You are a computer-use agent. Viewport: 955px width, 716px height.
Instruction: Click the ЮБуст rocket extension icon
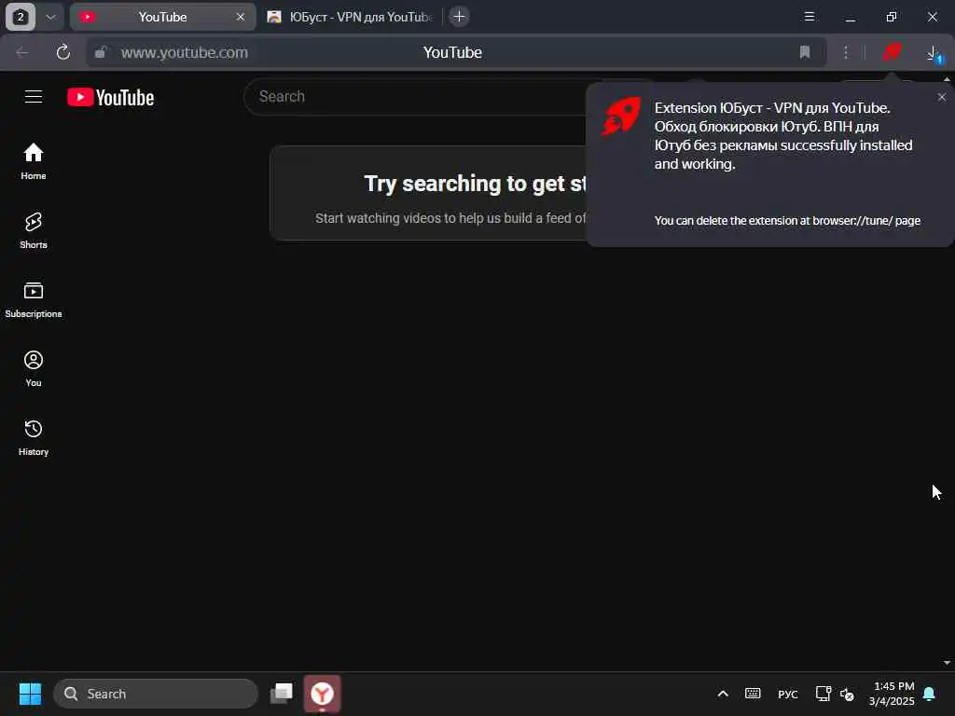pos(893,52)
